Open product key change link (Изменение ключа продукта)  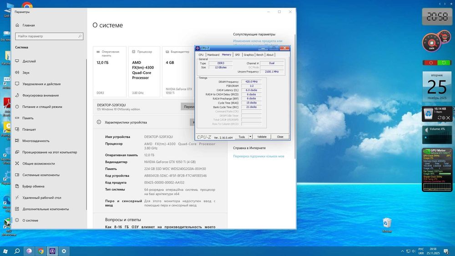tap(258, 41)
